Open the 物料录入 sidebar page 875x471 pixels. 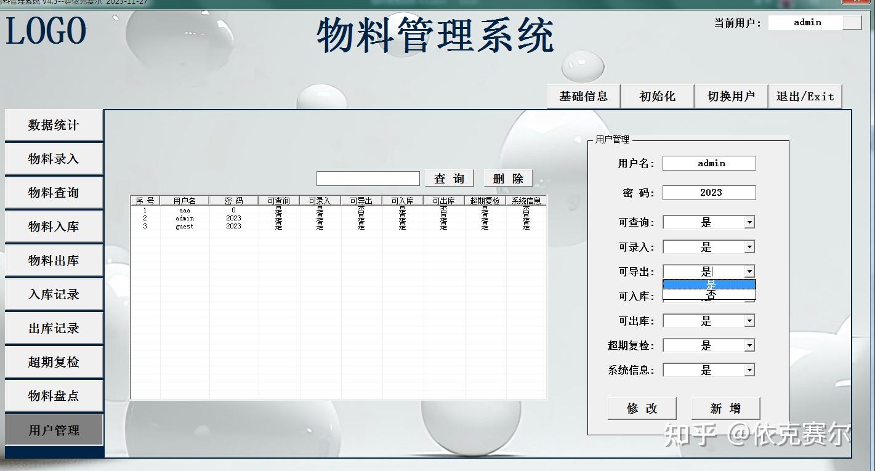click(x=54, y=159)
